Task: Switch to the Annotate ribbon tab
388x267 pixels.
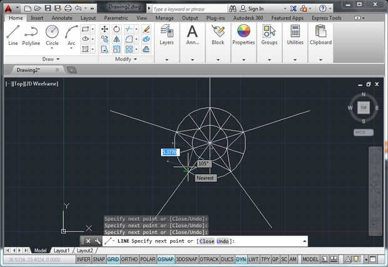Action: tap(62, 18)
